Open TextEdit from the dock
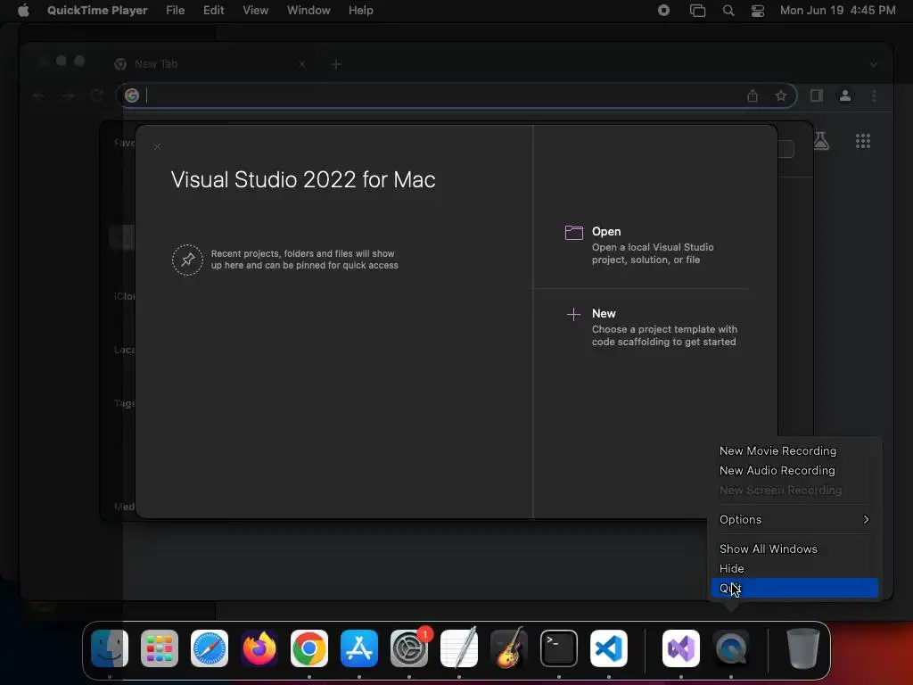Viewport: 913px width, 685px height. [459, 648]
